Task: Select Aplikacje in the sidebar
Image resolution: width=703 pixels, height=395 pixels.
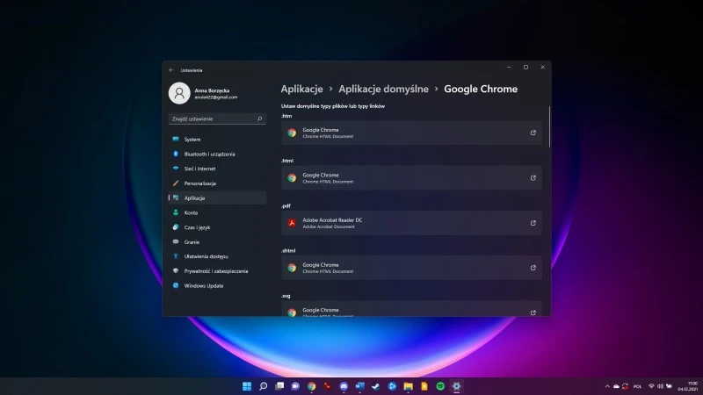Action: (x=217, y=198)
